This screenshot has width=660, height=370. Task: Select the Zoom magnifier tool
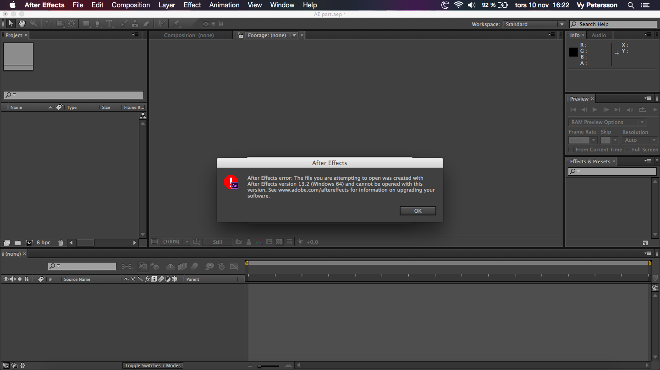(33, 24)
